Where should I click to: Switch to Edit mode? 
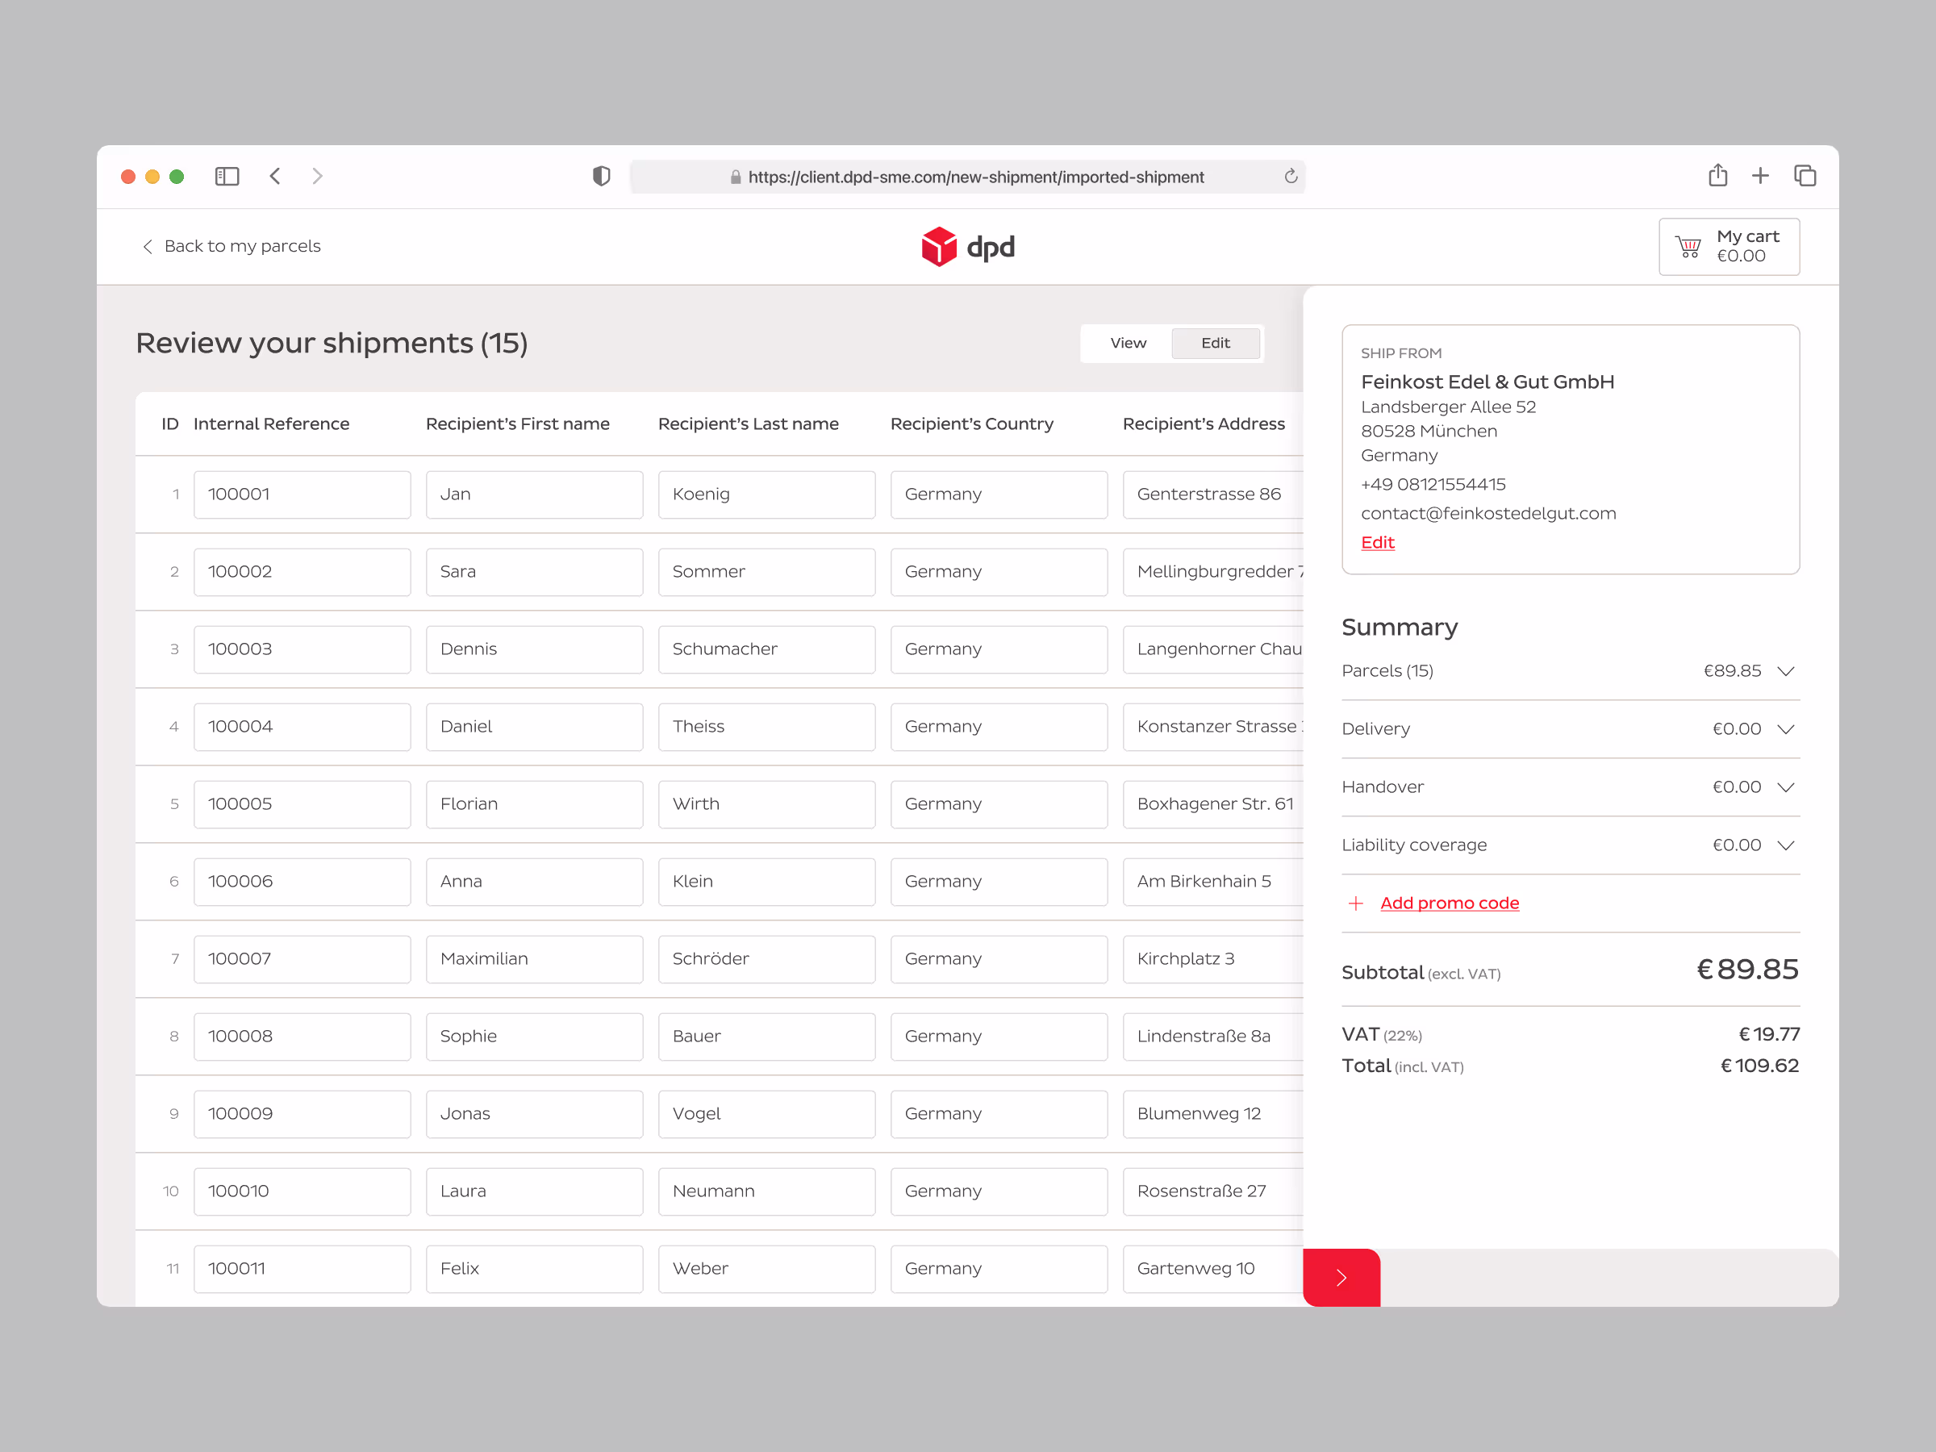tap(1215, 343)
